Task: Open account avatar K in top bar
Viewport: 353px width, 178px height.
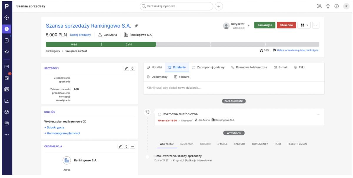Action: tap(346, 6)
